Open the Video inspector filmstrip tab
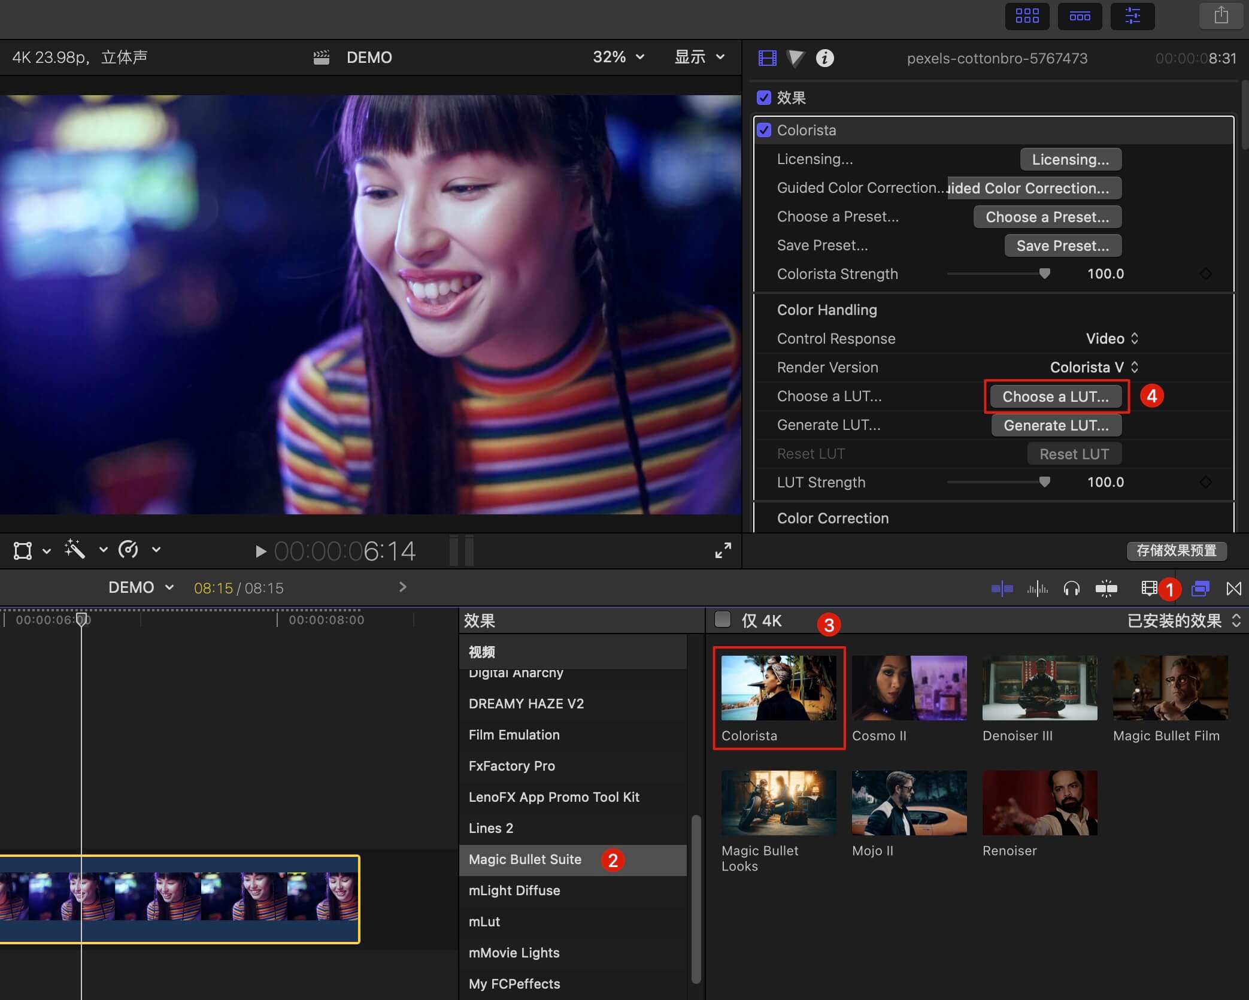The width and height of the screenshot is (1249, 1000). (767, 58)
